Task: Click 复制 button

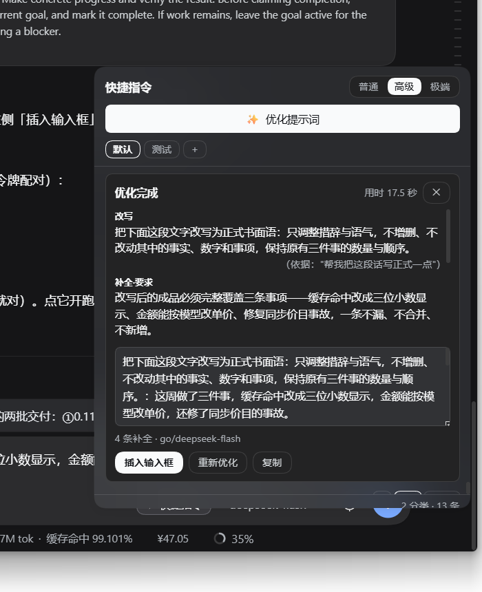Action: point(272,463)
